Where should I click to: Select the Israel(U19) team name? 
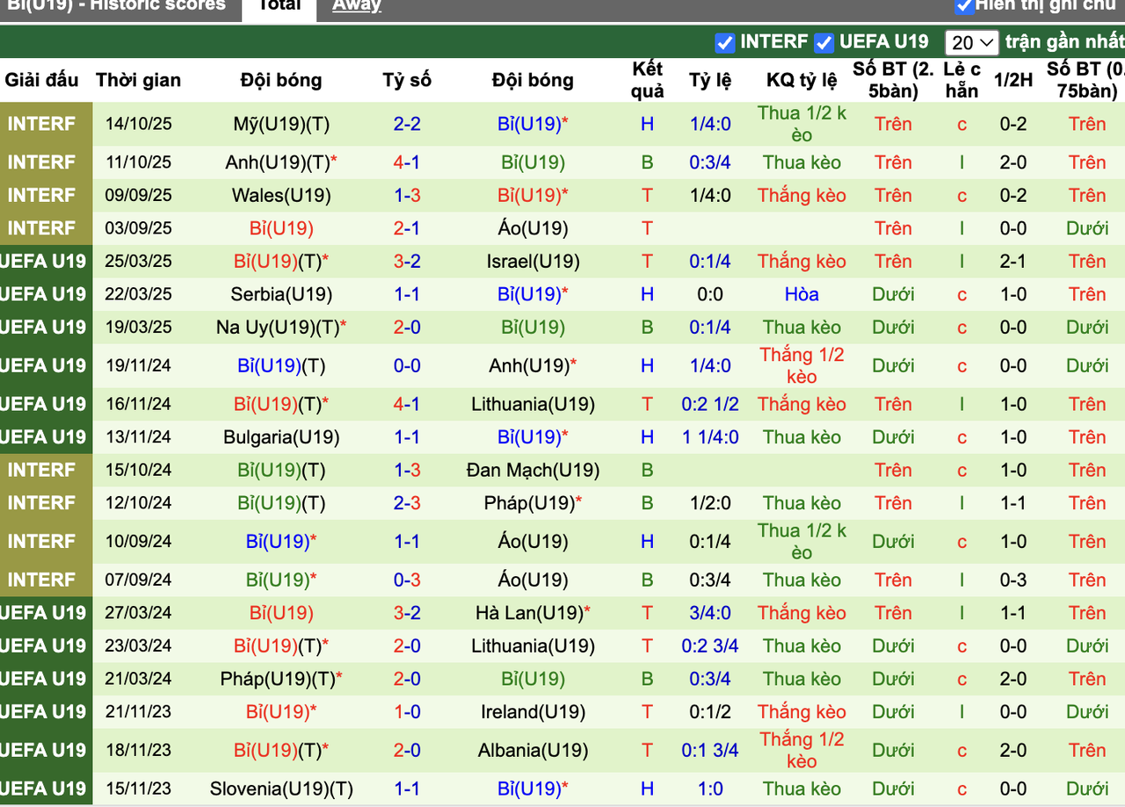tap(533, 261)
